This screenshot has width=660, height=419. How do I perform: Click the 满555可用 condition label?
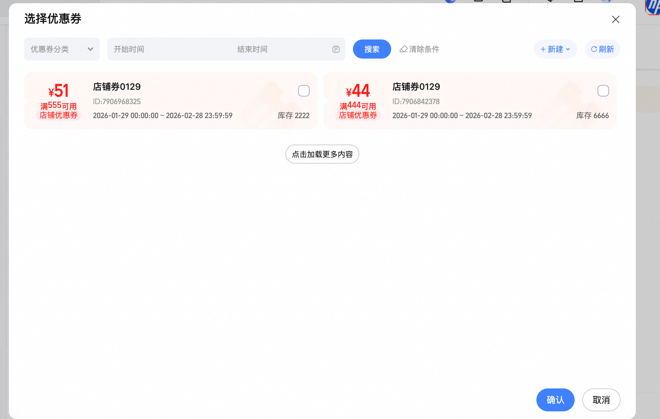click(x=58, y=106)
